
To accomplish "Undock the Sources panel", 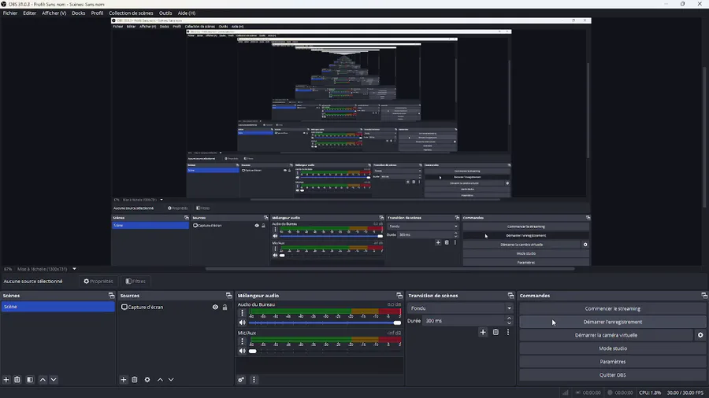I will [x=228, y=296].
